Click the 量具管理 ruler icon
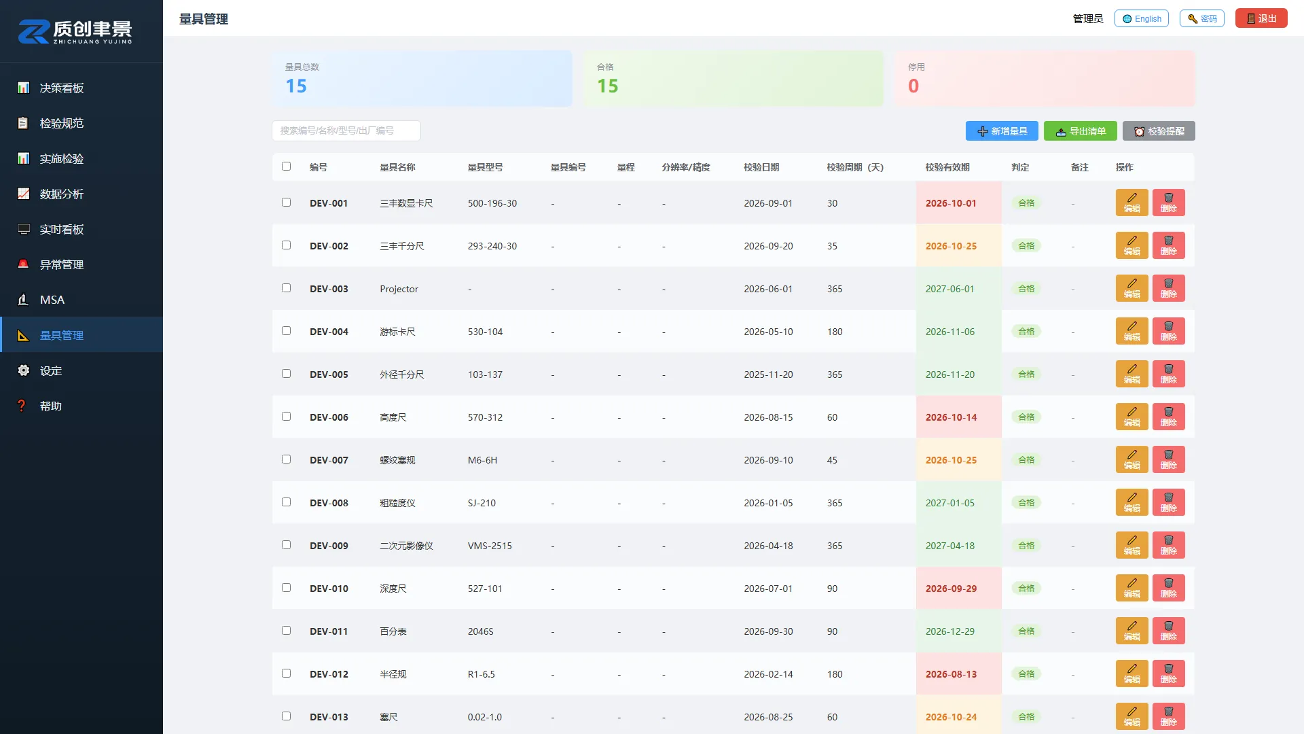The width and height of the screenshot is (1304, 734). tap(23, 335)
